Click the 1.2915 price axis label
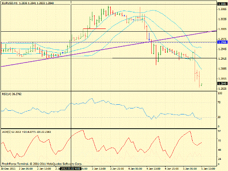Image resolution: width=228 pixels, height=171 pixels. point(222,59)
